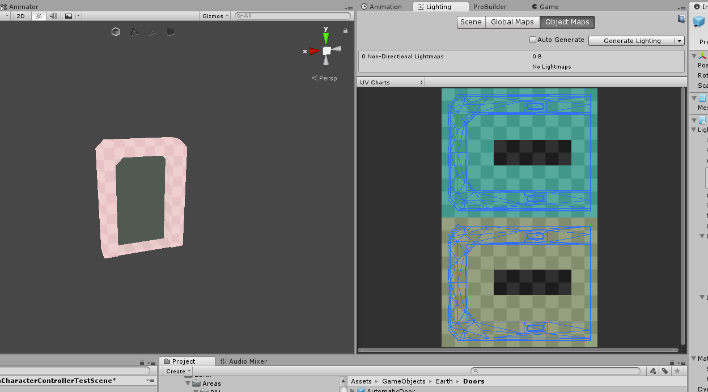
Task: Open Assets via breadcrumb link
Action: coord(361,381)
